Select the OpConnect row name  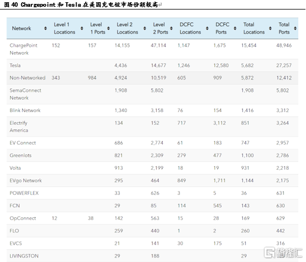pyautogui.click(x=23, y=218)
